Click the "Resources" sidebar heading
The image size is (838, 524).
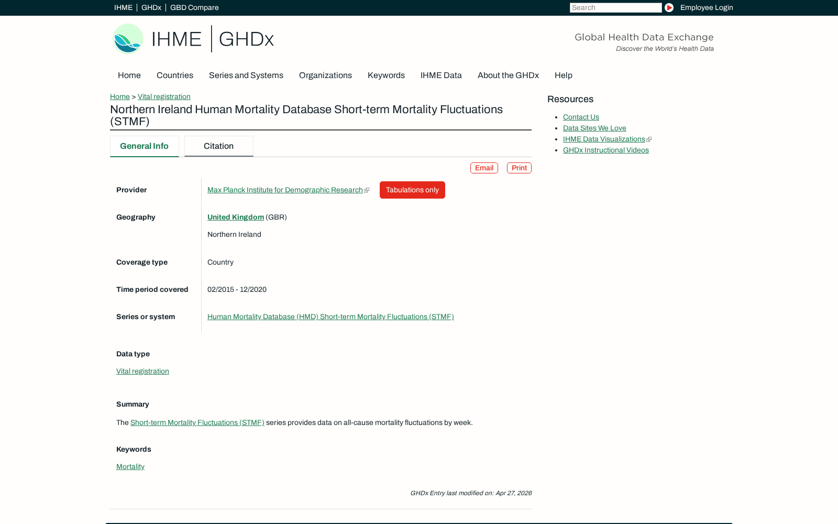(570, 99)
